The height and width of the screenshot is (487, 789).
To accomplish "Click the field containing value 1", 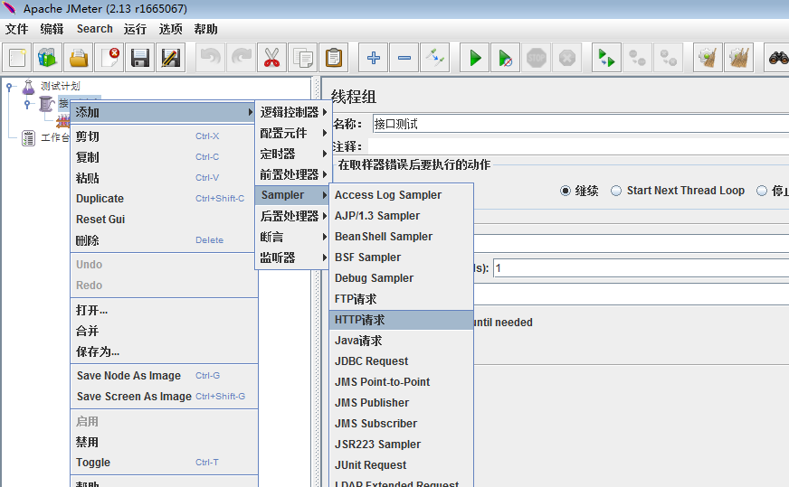I will pos(641,267).
